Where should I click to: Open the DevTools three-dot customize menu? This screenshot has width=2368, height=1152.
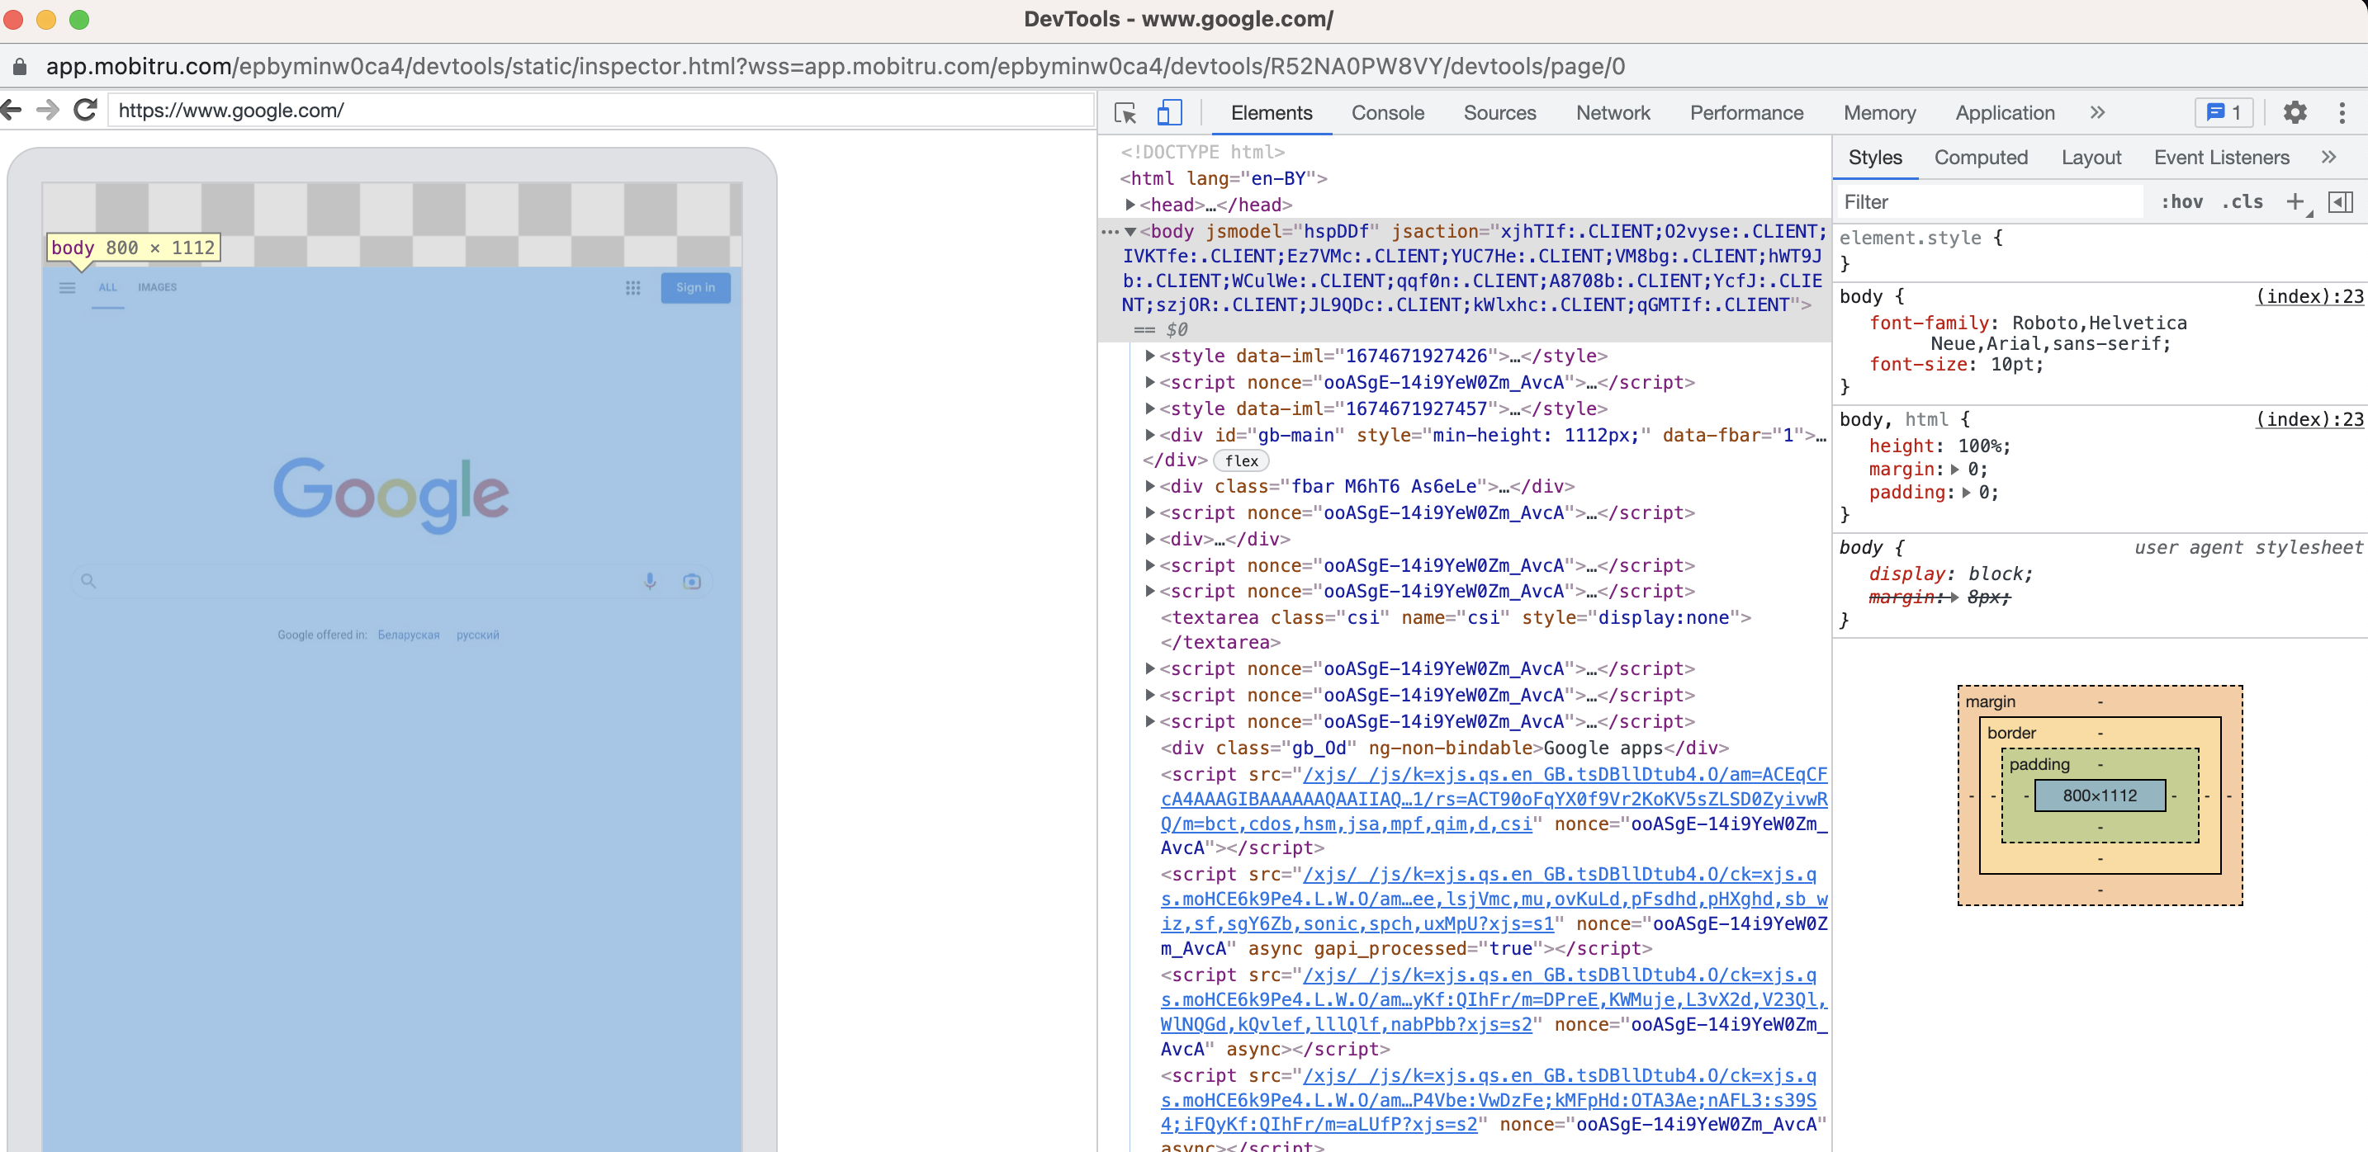tap(2342, 112)
